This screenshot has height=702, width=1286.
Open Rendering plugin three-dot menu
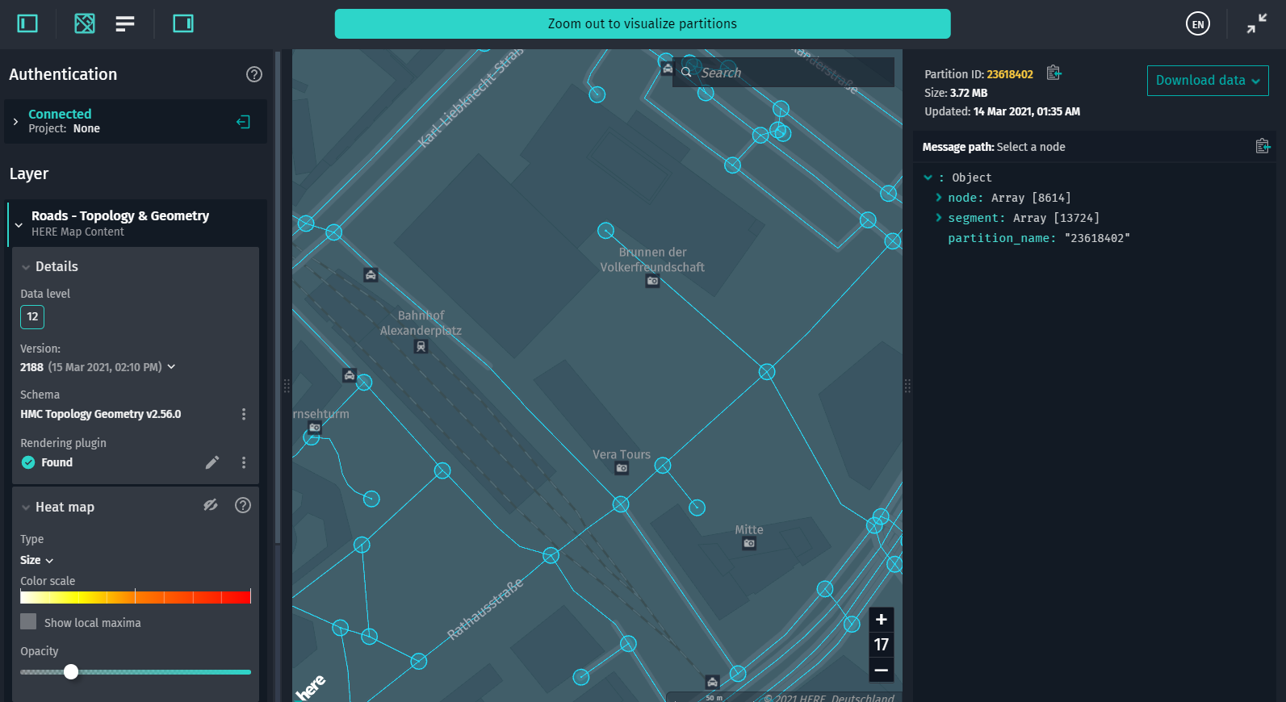coord(244,462)
